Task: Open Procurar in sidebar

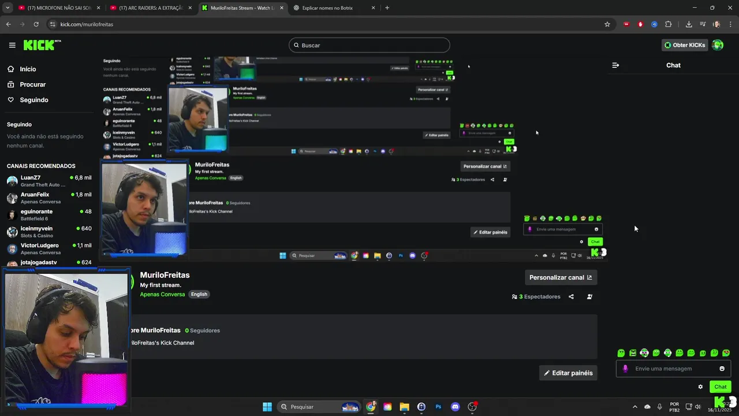Action: [x=32, y=84]
